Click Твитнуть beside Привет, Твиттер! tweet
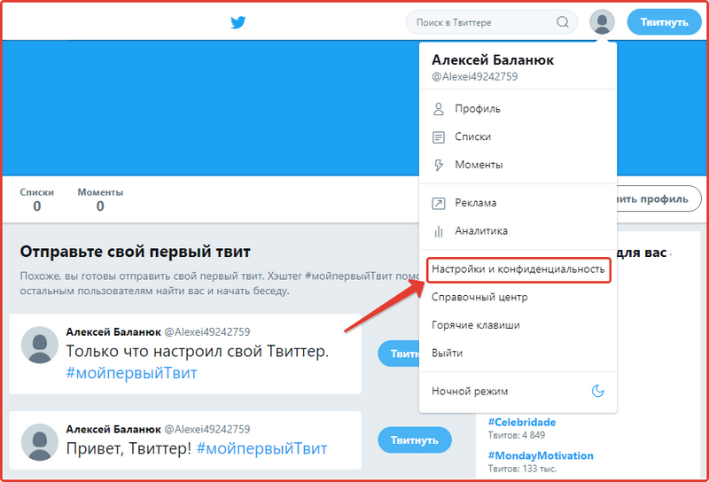The image size is (709, 482). click(415, 440)
